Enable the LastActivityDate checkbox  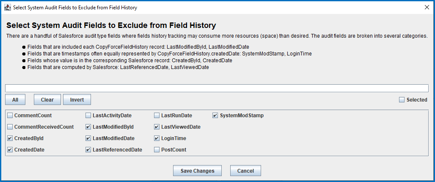tap(88, 116)
